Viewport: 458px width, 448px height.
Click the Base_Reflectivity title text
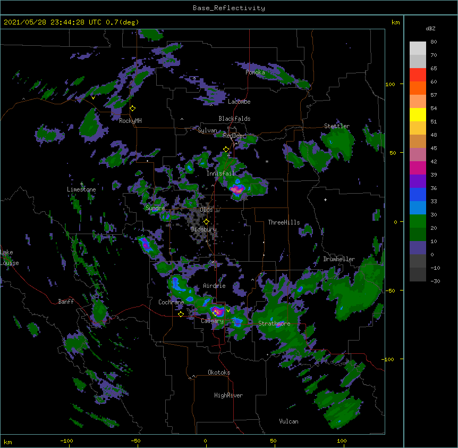[229, 8]
